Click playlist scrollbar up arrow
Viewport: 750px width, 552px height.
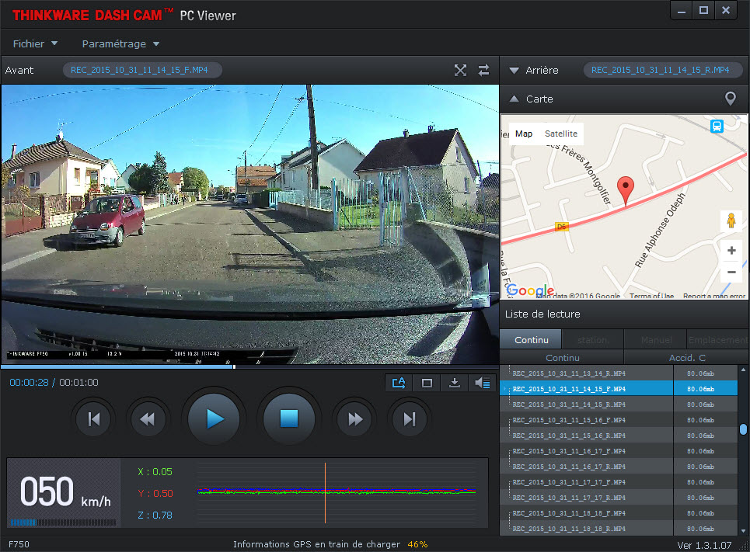743,370
